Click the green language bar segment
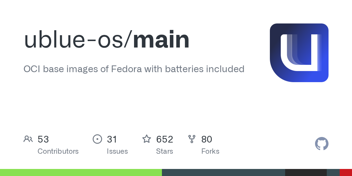 click(81, 172)
